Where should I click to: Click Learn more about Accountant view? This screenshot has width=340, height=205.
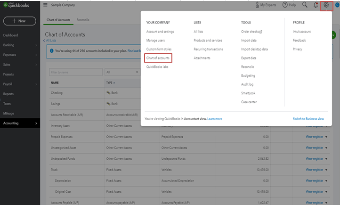coord(215,119)
